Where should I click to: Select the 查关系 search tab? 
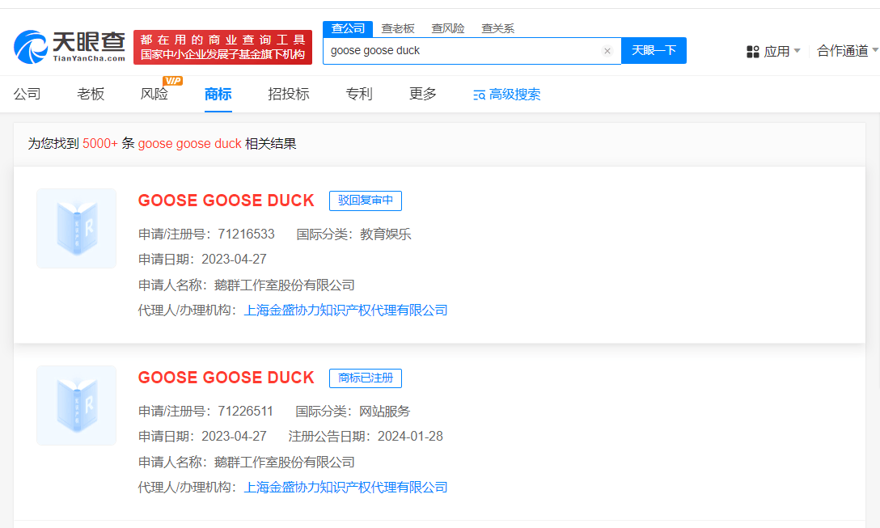pyautogui.click(x=497, y=28)
